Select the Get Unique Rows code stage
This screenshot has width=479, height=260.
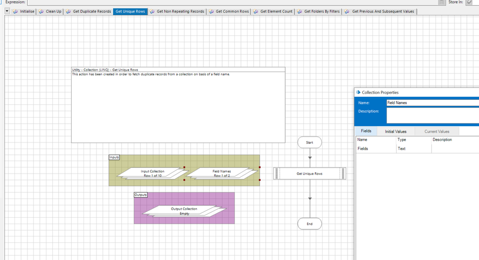coord(310,174)
